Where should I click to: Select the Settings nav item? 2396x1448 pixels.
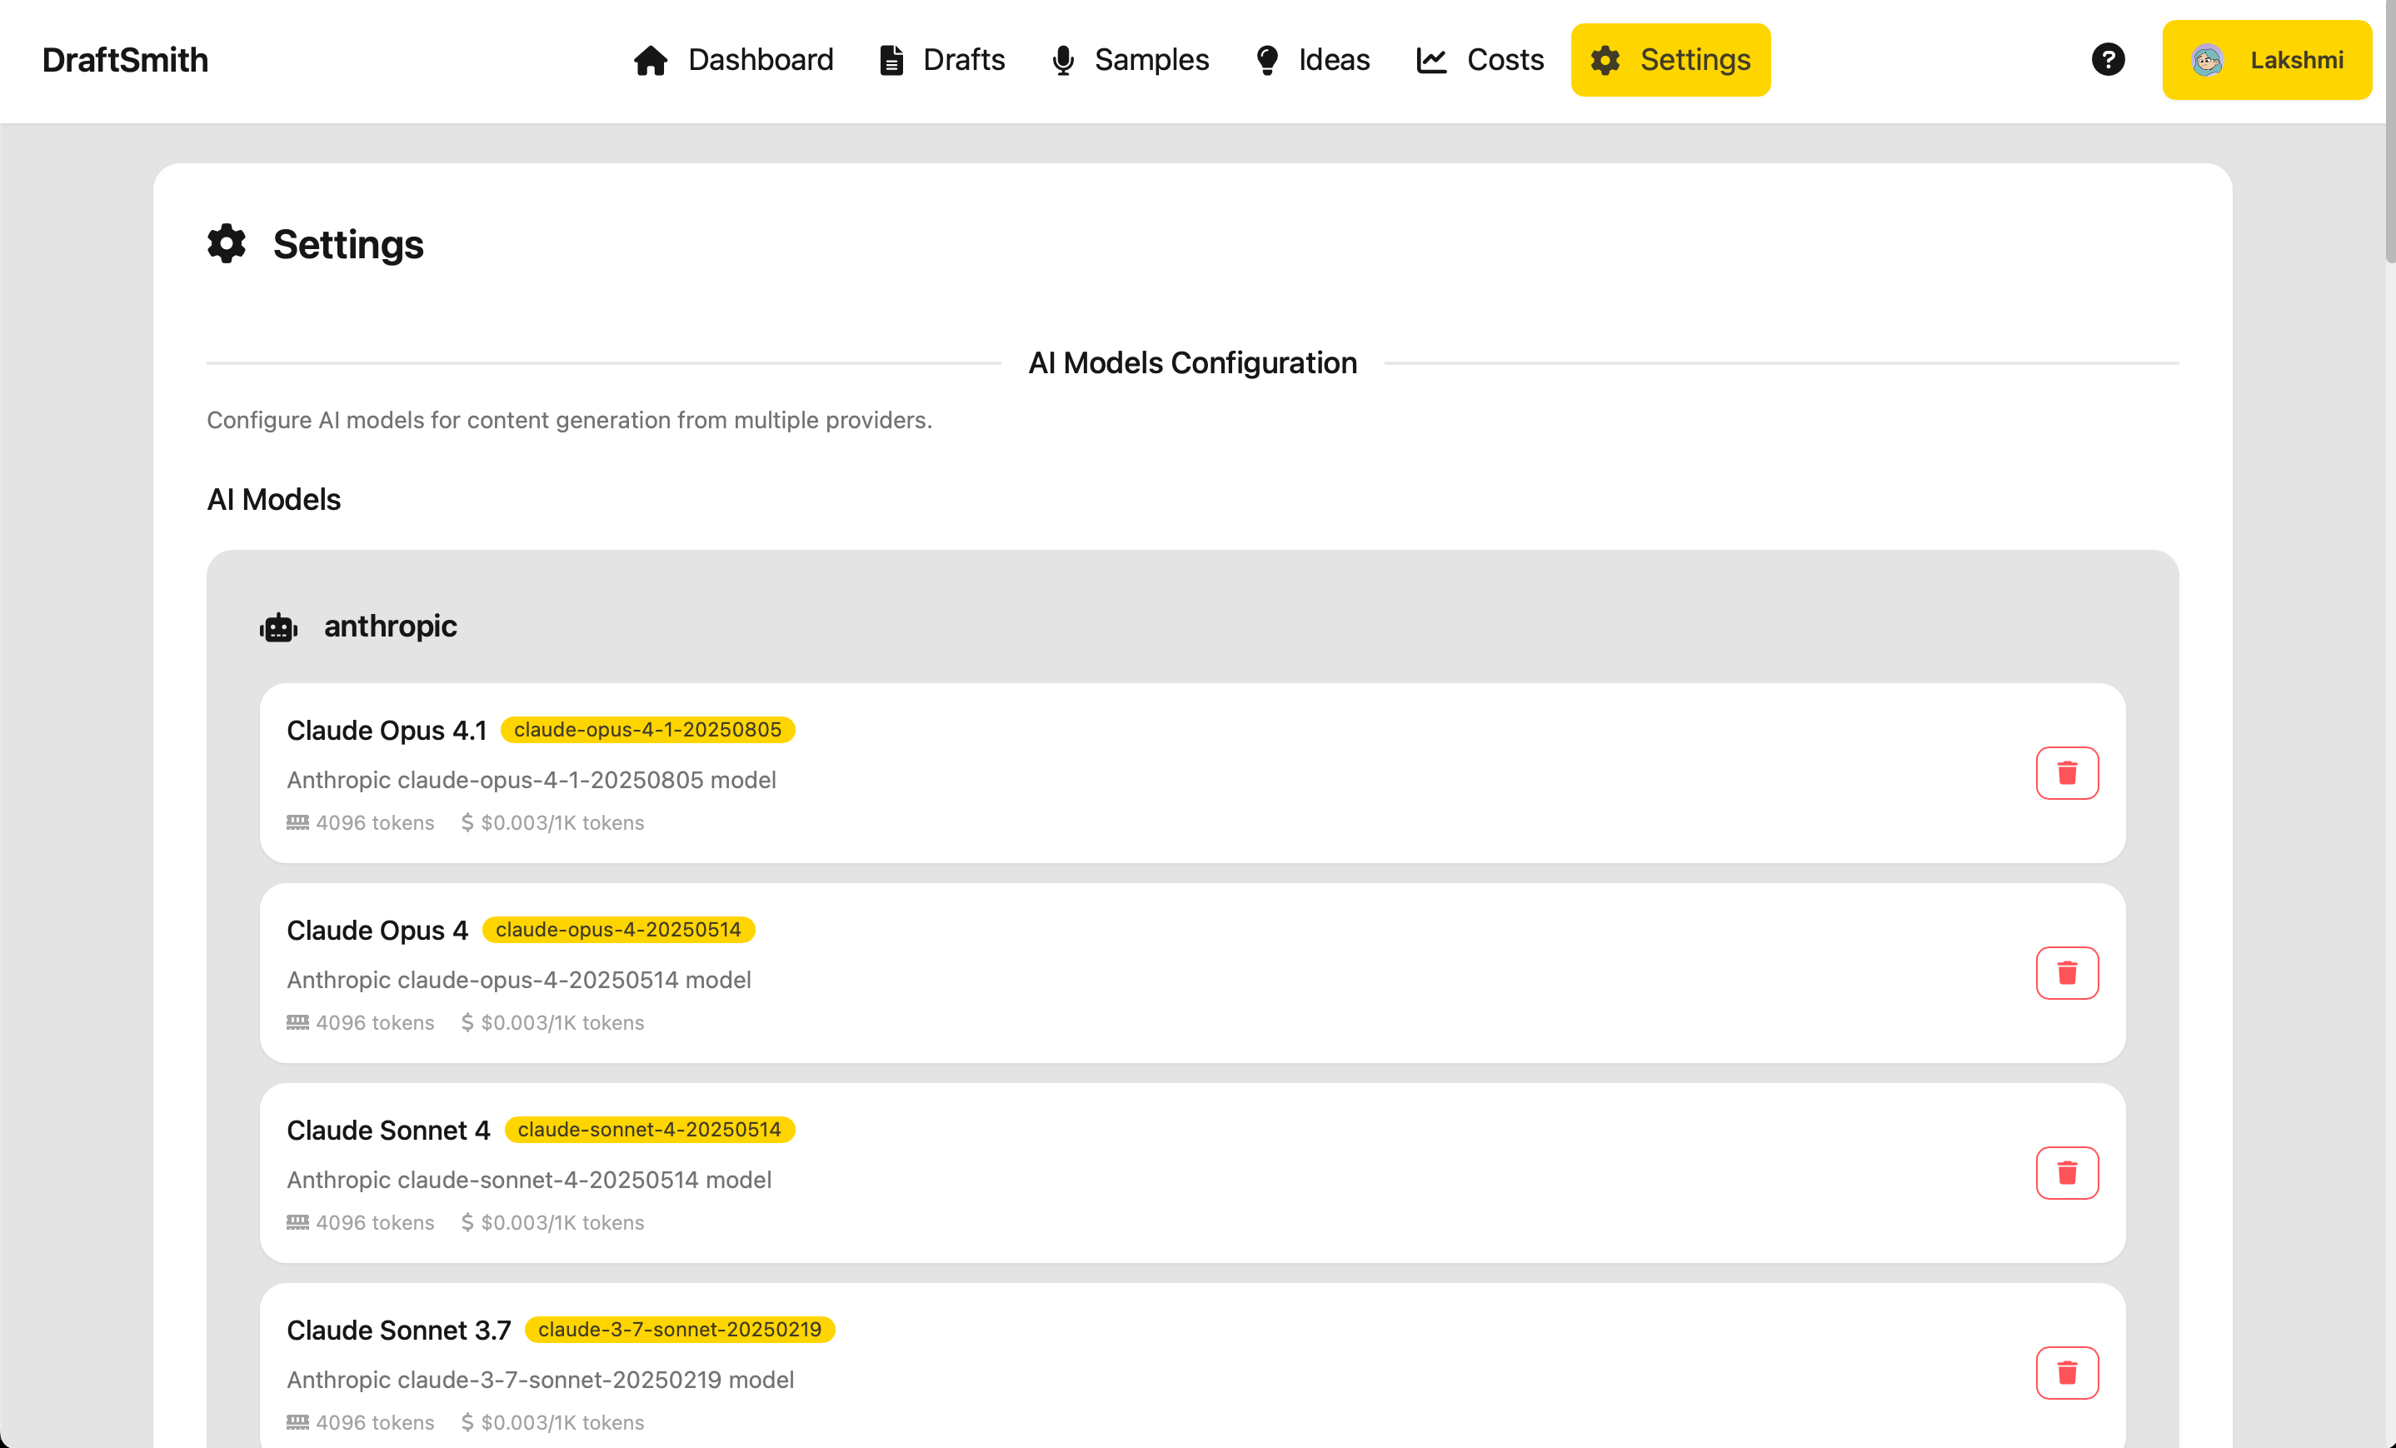[1670, 60]
